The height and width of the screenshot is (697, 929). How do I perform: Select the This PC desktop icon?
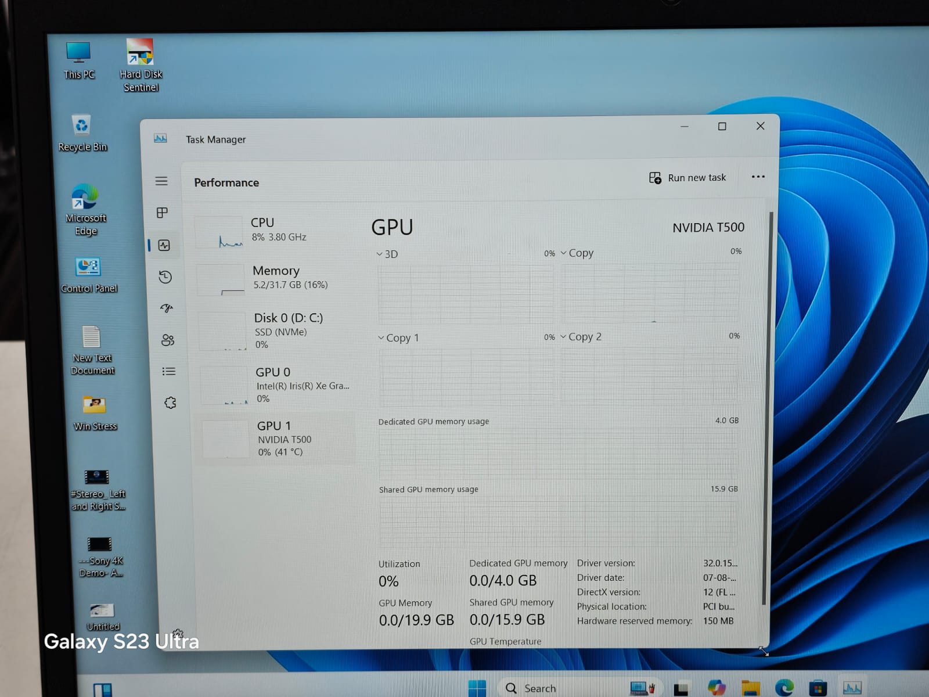coord(78,60)
